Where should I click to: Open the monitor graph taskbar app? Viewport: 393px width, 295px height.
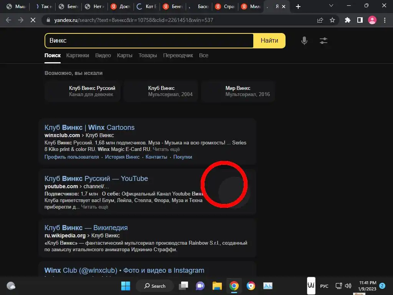(268, 286)
